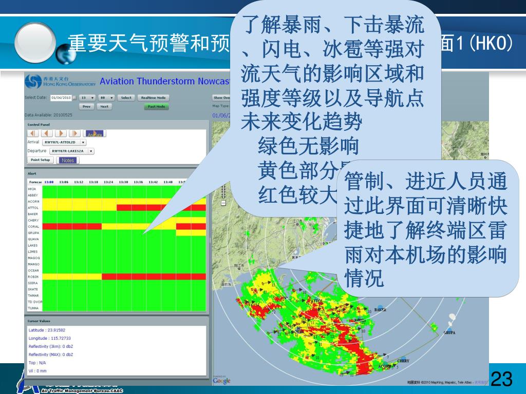Image resolution: width=526 pixels, height=394 pixels.
Task: Select the 13:18 forecast column header
Action: [x=93, y=182]
